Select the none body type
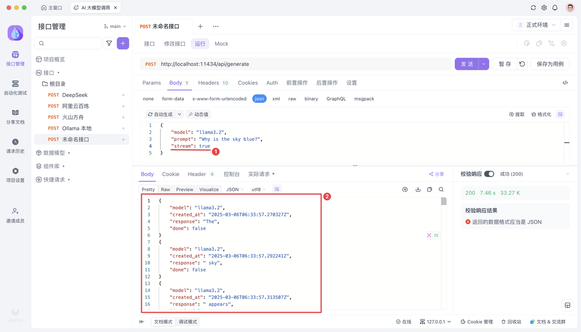The height and width of the screenshot is (332, 581). pos(148,99)
